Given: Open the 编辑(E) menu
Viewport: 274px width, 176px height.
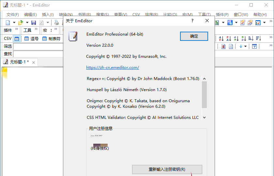Looking at the screenshot, I should click(x=30, y=14).
